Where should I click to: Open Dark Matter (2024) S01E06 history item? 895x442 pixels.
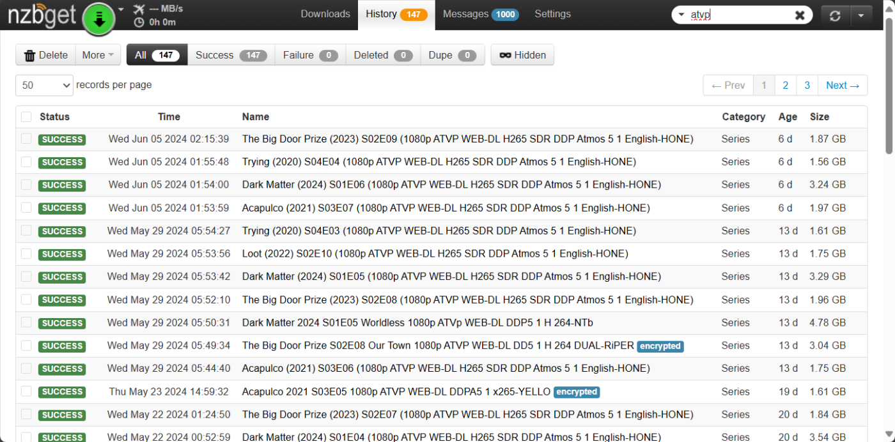tap(451, 185)
